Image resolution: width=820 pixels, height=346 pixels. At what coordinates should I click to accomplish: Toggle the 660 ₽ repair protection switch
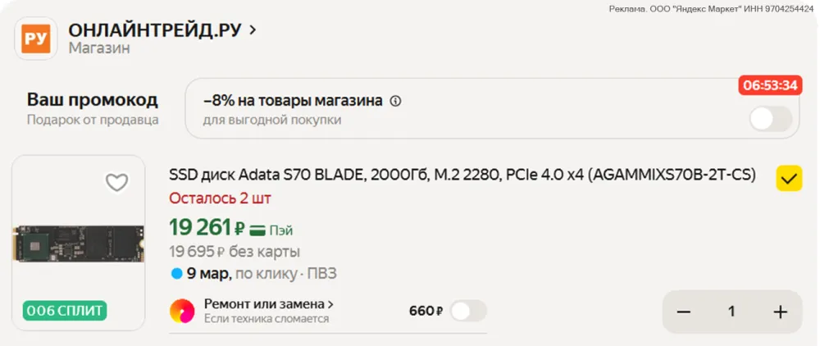(x=468, y=311)
